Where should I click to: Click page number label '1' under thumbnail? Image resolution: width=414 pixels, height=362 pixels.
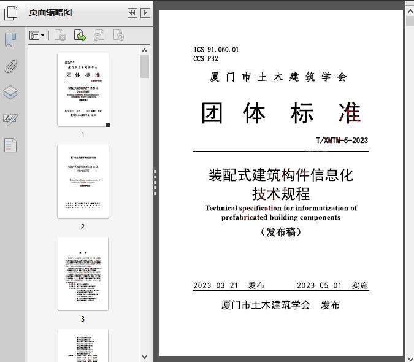coord(83,134)
